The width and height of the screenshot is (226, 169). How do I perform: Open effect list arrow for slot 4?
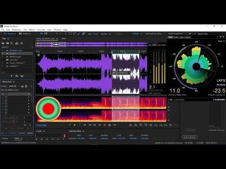29,103
